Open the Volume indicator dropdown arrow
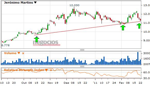This screenshot has width=150, height=98. [19, 53]
